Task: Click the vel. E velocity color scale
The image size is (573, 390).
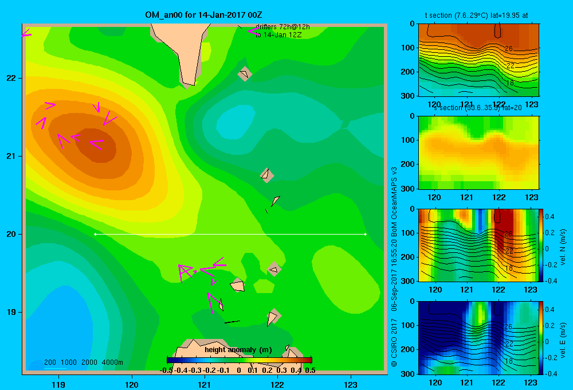Action: coord(540,337)
